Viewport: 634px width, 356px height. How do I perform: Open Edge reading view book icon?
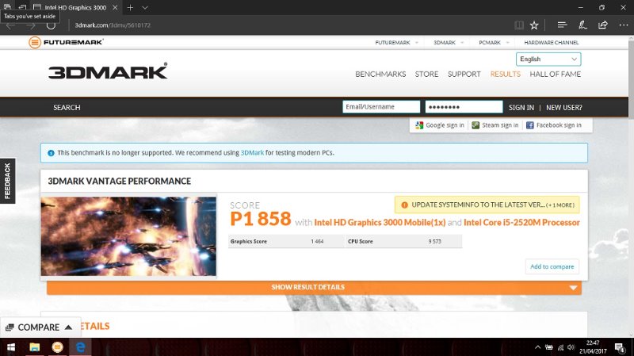point(519,25)
